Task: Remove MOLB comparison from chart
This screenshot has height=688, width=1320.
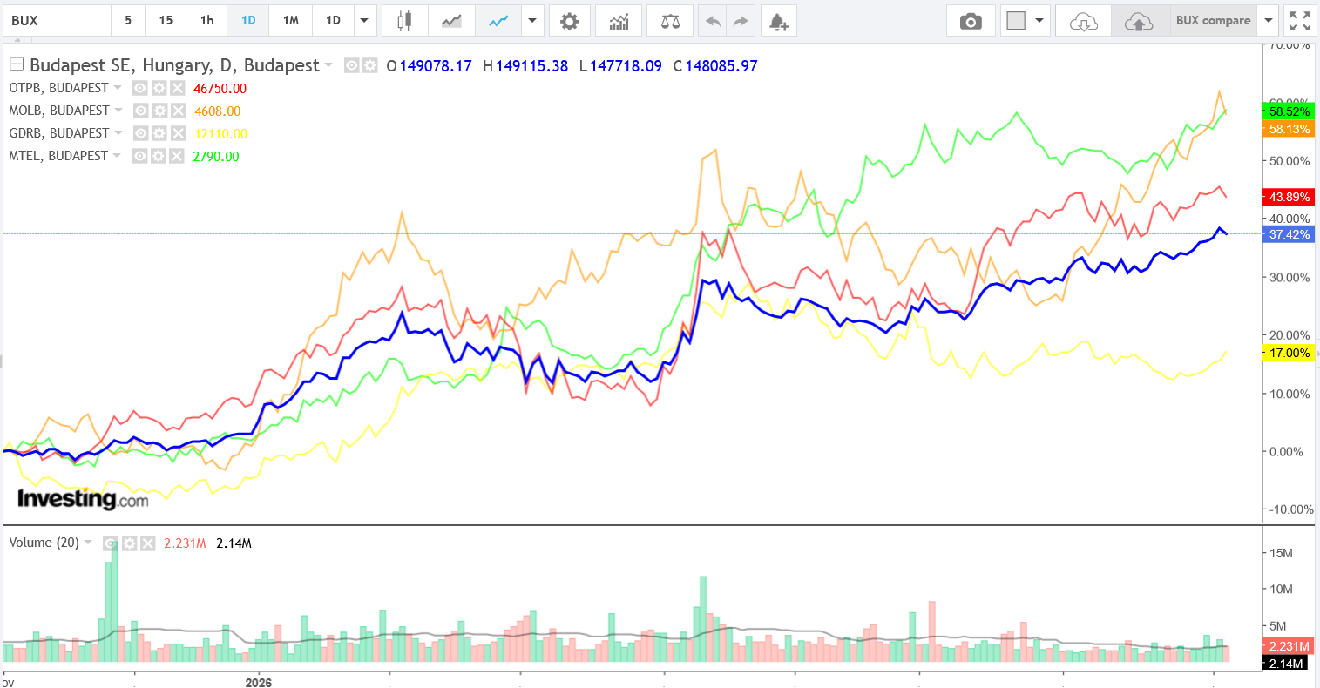Action: coord(178,111)
